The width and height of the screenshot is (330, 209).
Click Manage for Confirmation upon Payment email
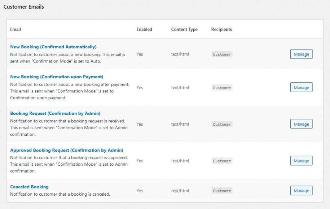point(301,88)
